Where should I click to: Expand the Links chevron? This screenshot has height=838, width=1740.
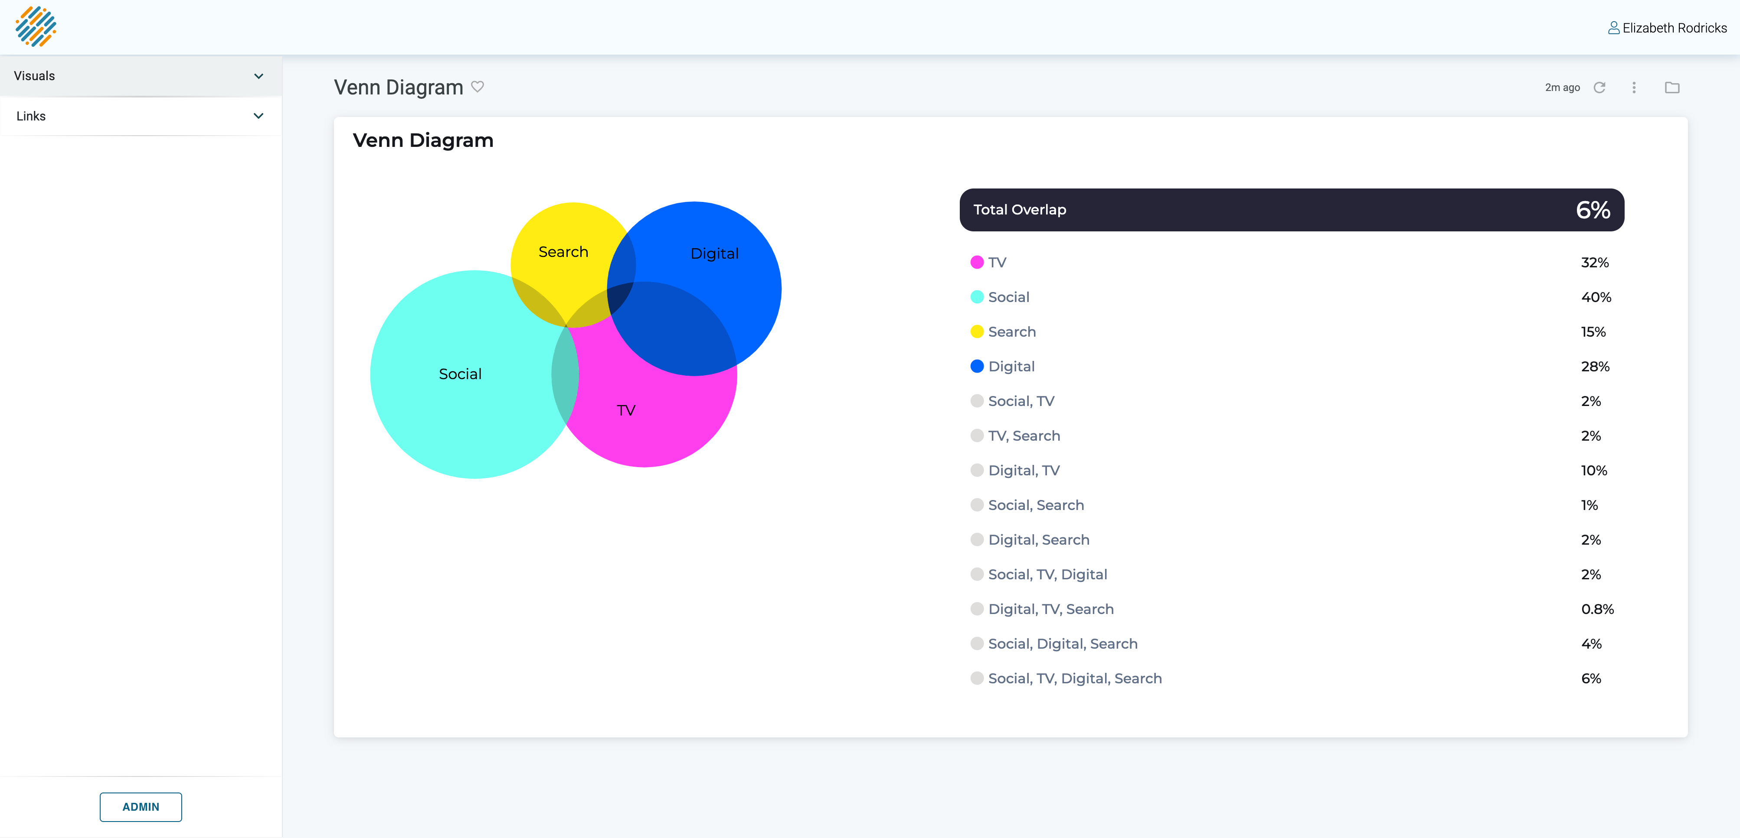pos(259,116)
